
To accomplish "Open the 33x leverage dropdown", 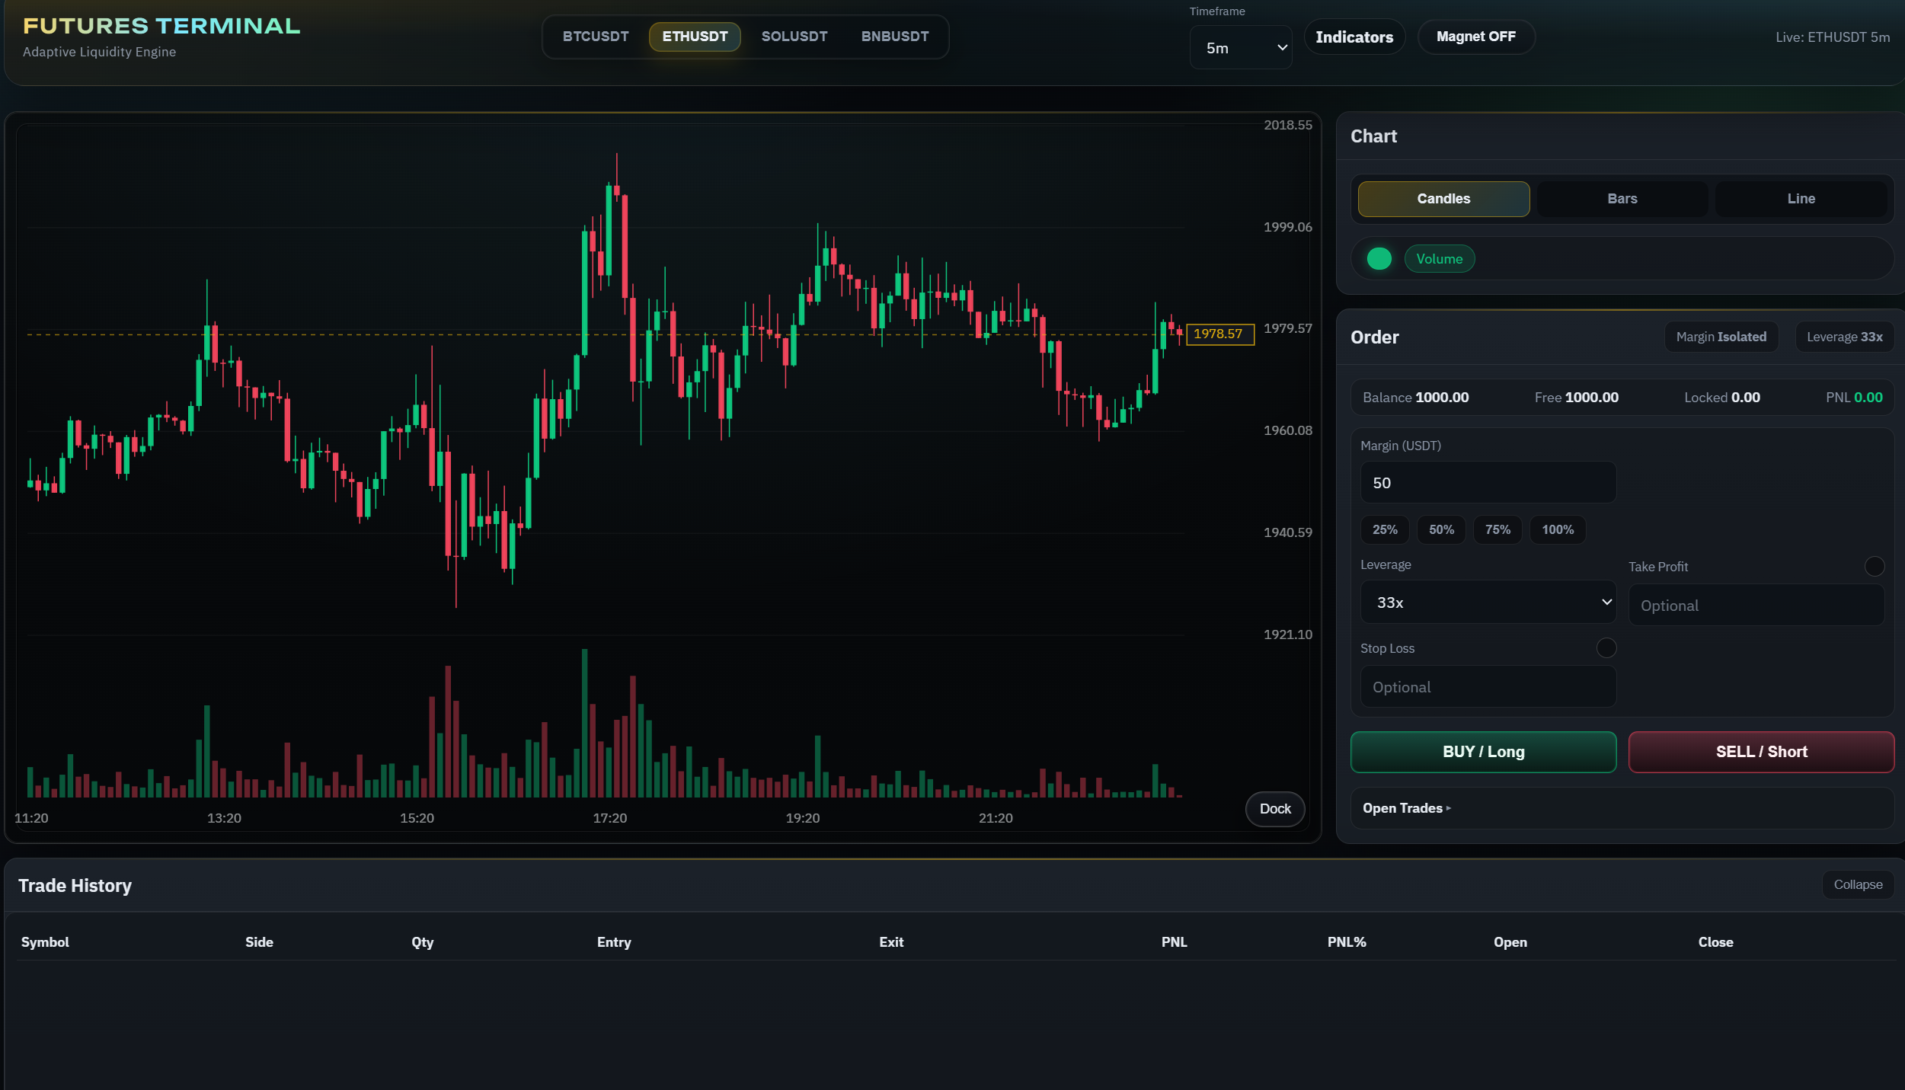I will (x=1487, y=602).
